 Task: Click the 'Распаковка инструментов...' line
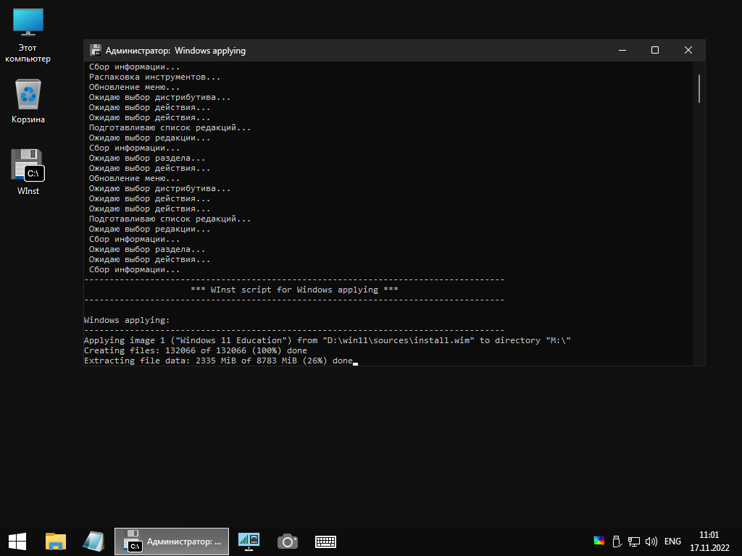point(155,77)
